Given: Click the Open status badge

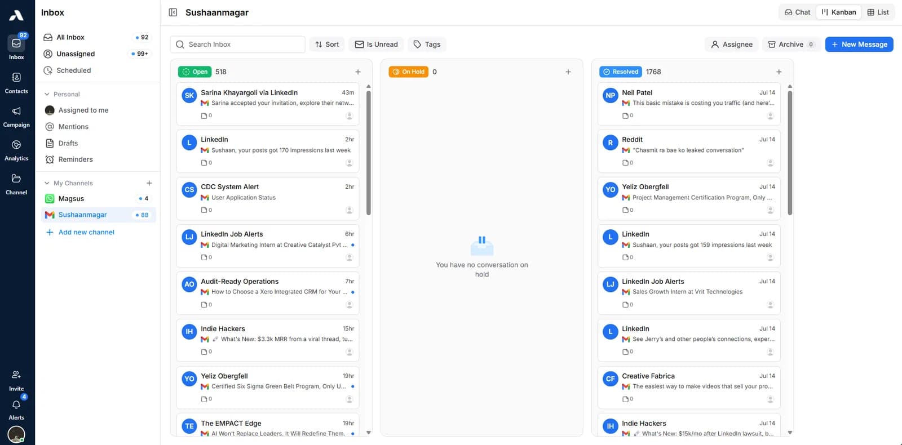Looking at the screenshot, I should pyautogui.click(x=195, y=72).
